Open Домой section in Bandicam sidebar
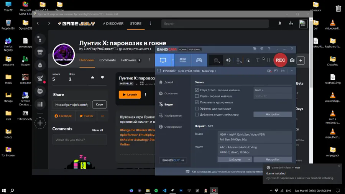 click(x=166, y=82)
